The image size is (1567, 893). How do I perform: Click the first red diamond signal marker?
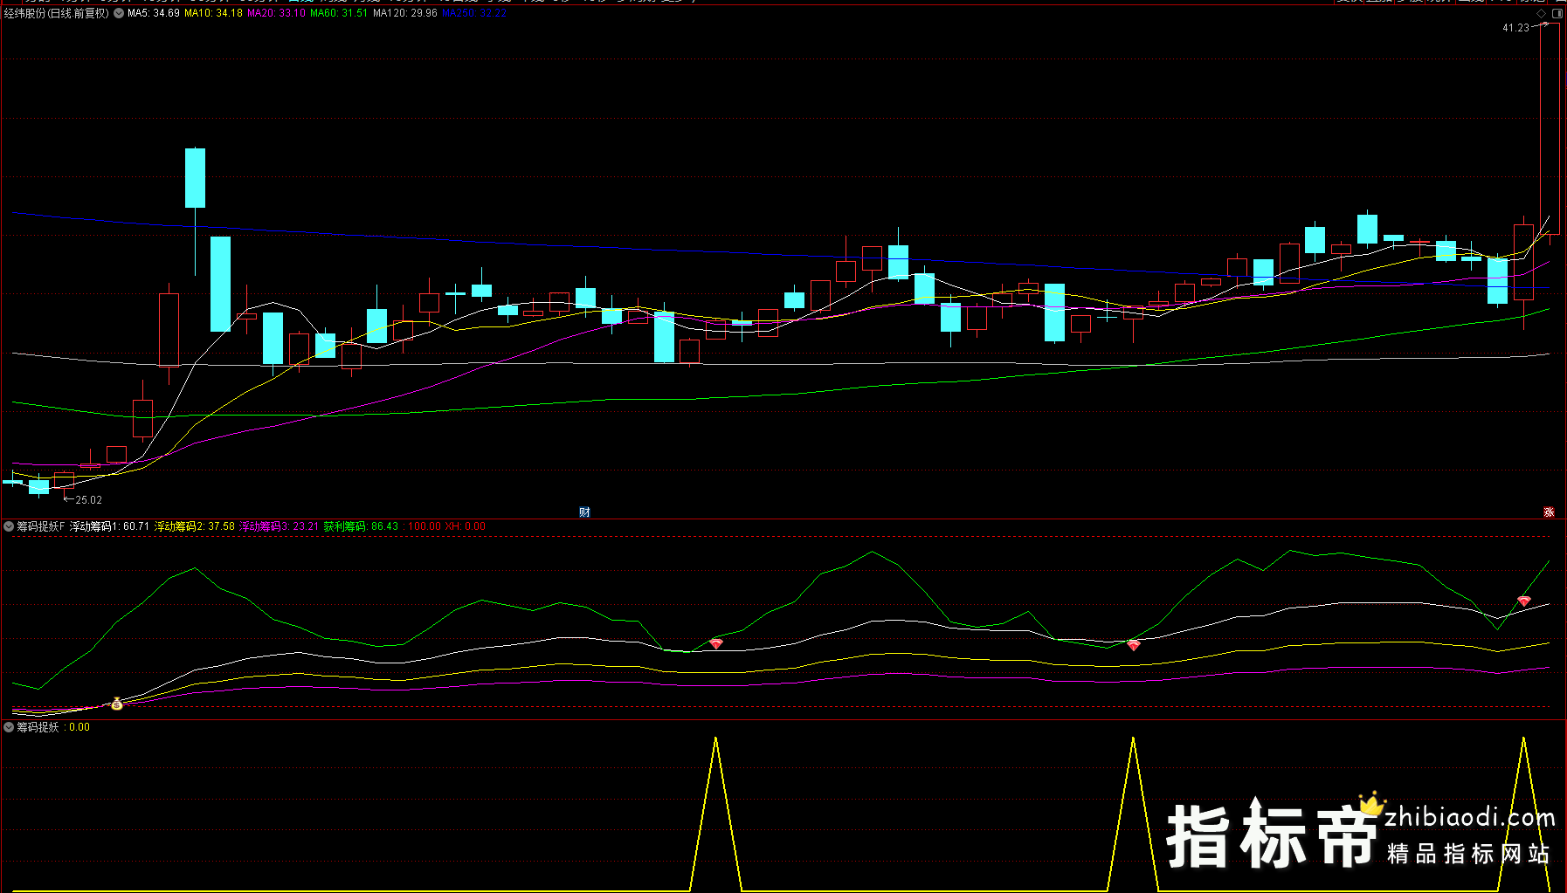pyautogui.click(x=716, y=643)
